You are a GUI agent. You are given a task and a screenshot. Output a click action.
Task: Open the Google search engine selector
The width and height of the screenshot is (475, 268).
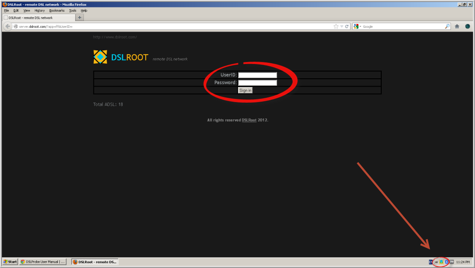[357, 26]
